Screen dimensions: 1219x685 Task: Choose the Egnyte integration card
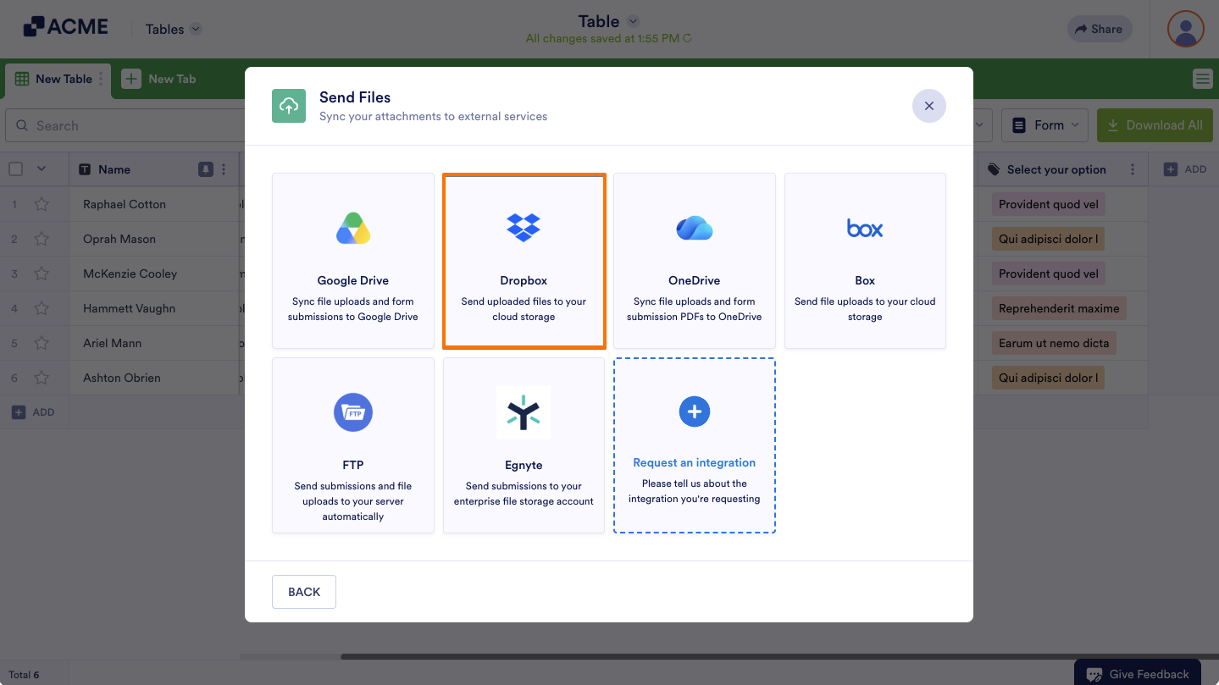524,445
